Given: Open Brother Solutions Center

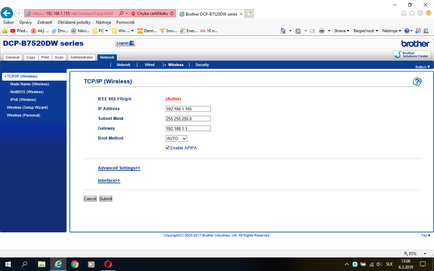Looking at the screenshot, I should [412, 55].
